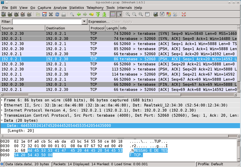Edit display filters
The height and width of the screenshot is (167, 241).
click(x=162, y=14)
